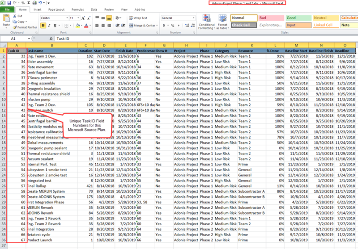Viewport: 358px width, 249px height.
Task: Open the Calibri font name dropdown
Action: click(67, 18)
